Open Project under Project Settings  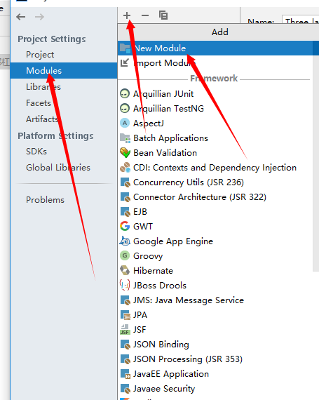40,55
